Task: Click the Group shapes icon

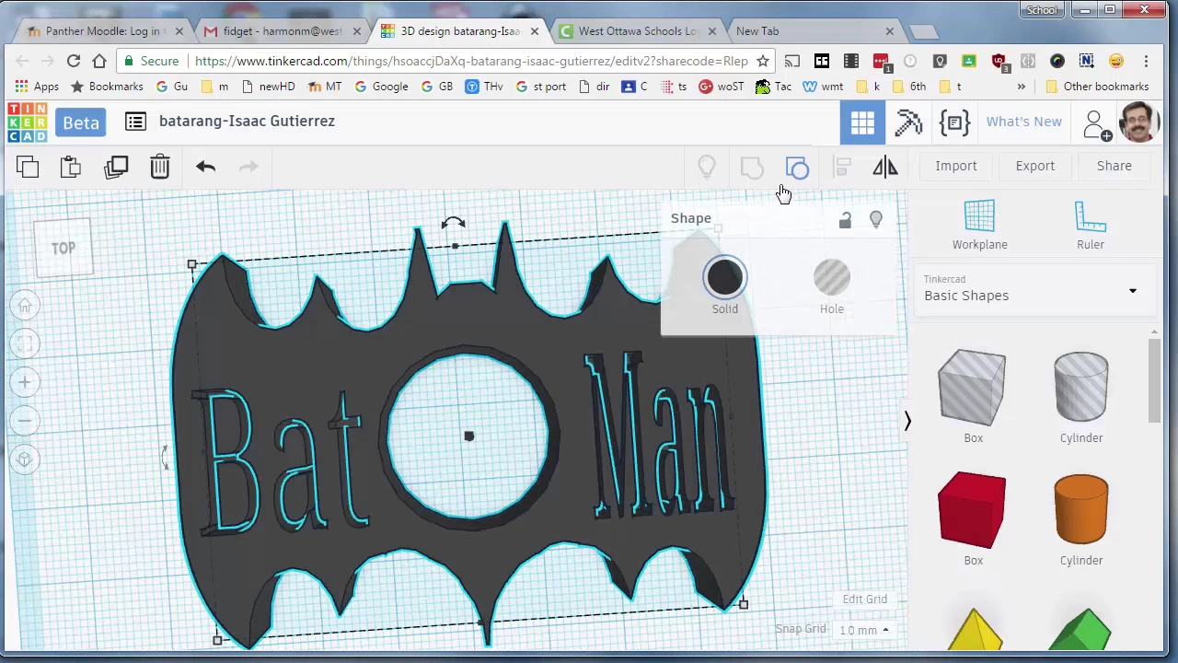Action: pyautogui.click(x=752, y=167)
